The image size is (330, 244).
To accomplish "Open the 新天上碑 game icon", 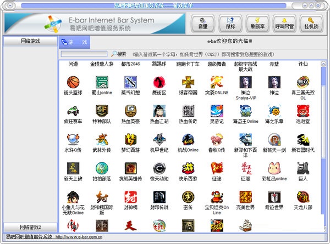I will point(73,168).
